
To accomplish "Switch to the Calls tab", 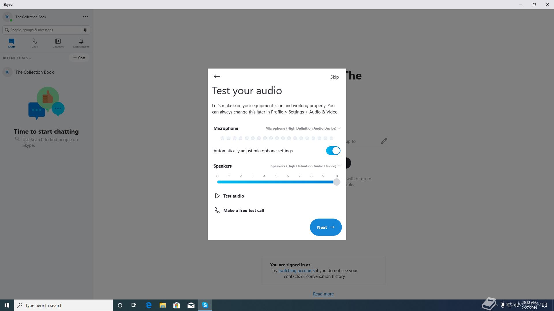I will coord(35,43).
